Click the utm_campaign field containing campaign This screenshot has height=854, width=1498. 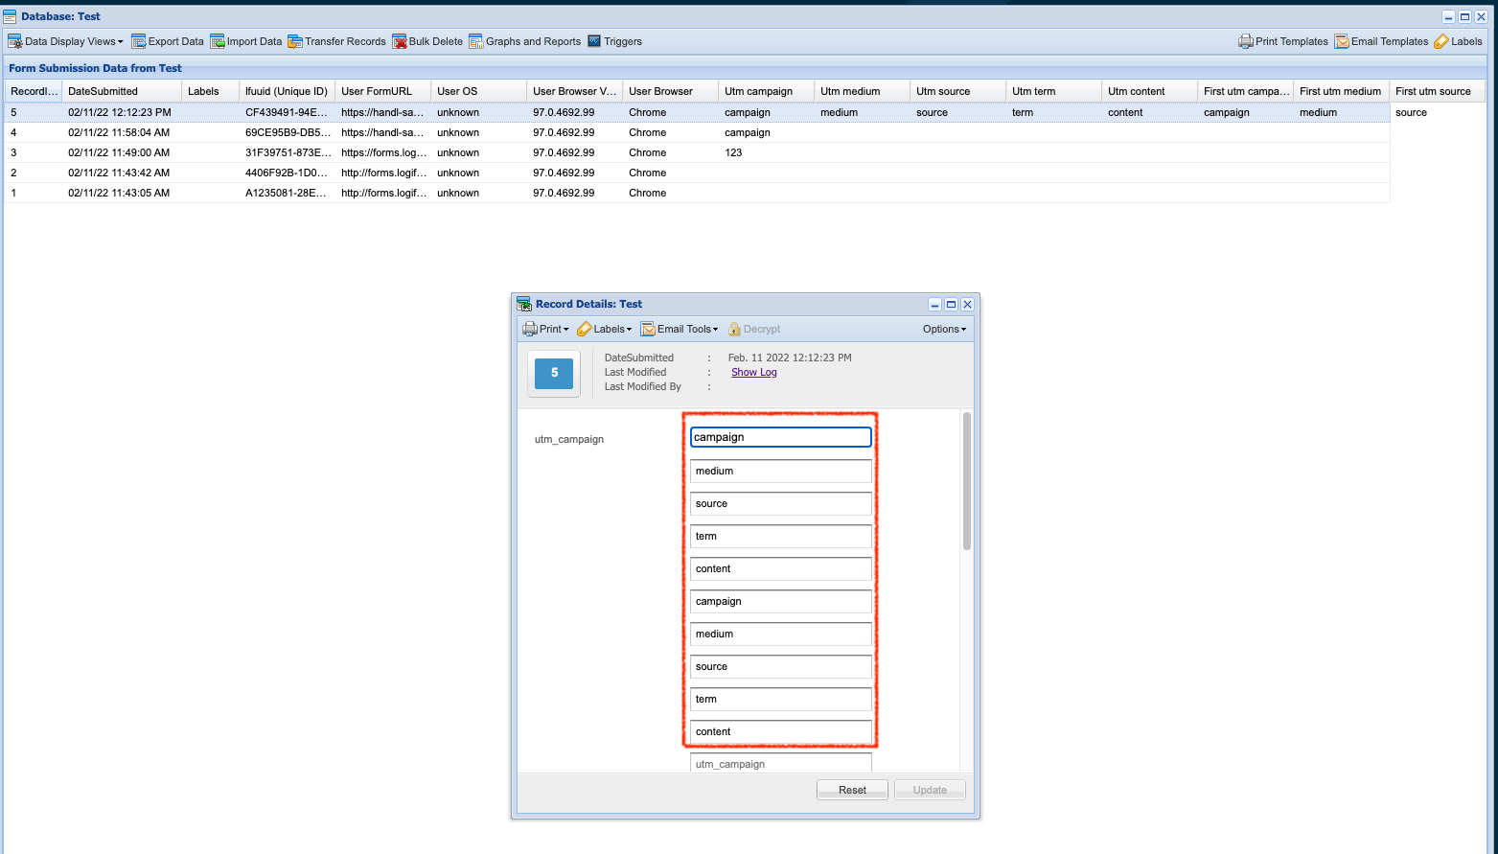pos(780,437)
